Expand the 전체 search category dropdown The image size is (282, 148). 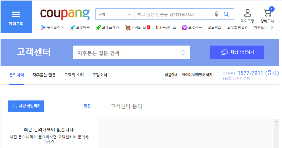[115, 14]
